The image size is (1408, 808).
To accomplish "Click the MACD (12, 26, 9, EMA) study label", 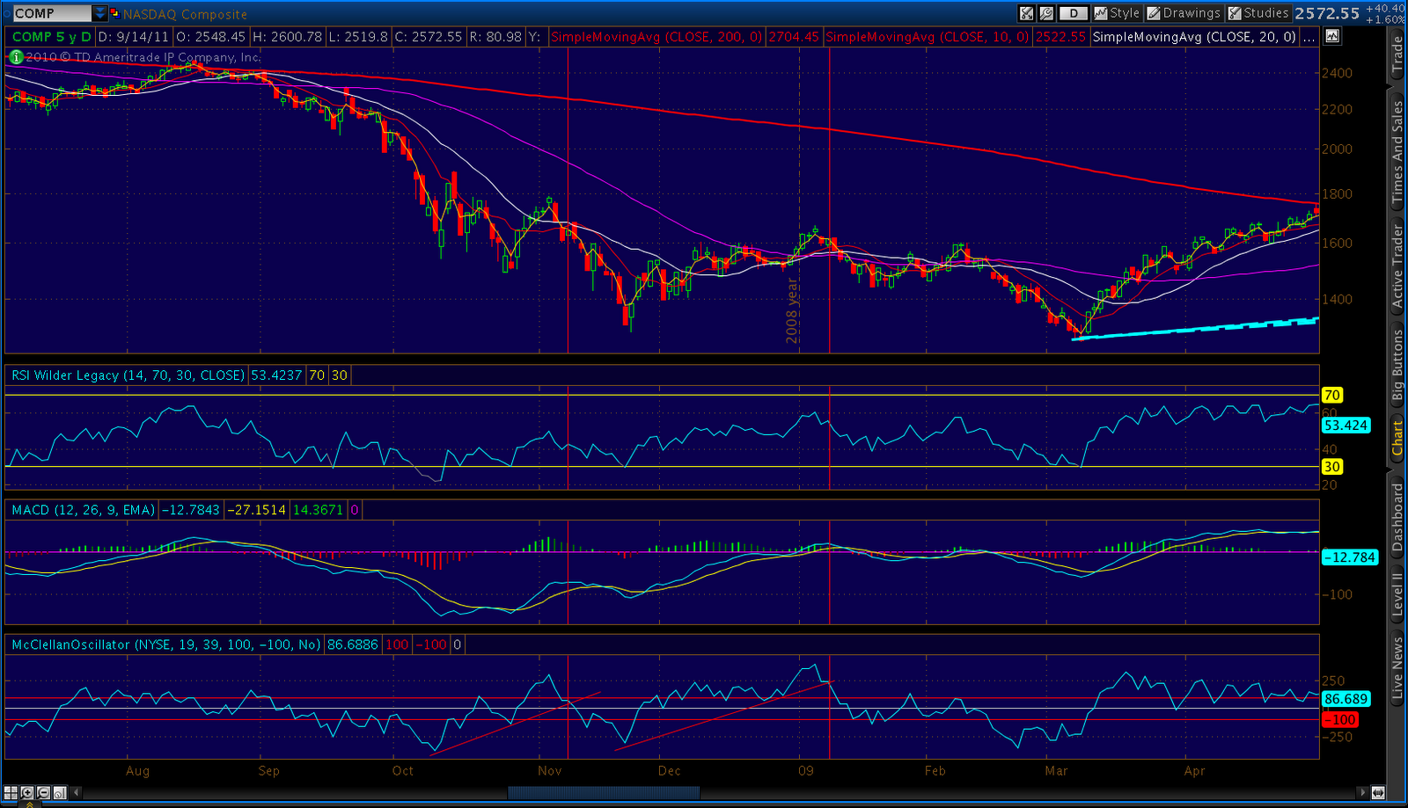I will (x=84, y=510).
